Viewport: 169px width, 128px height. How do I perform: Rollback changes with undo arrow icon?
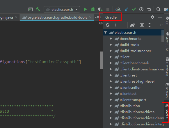point(149,9)
